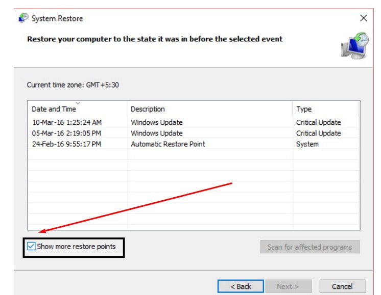Select the 24-Feb-16 Automatic Restore Point row
This screenshot has width=381, height=295.
click(x=194, y=144)
